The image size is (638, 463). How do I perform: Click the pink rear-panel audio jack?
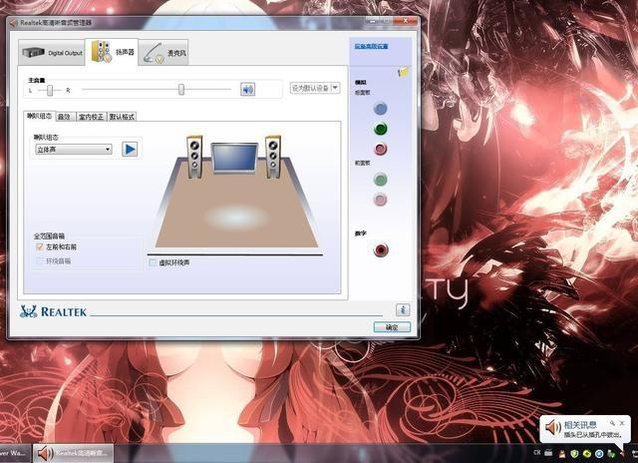(380, 149)
